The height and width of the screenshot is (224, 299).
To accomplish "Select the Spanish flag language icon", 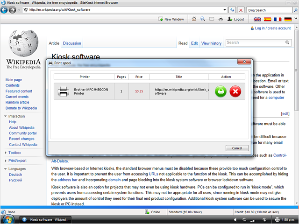I will pyautogui.click(x=267, y=19).
